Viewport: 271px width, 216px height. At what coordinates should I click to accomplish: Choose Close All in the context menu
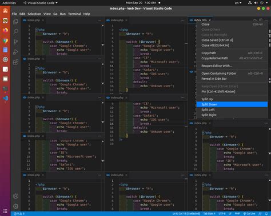[232, 46]
